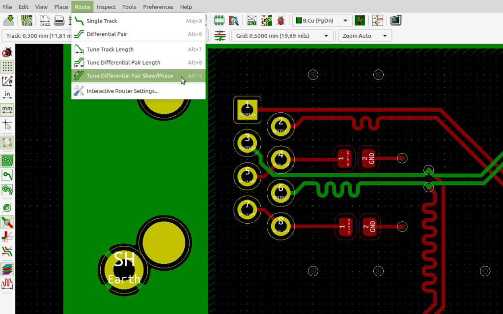Switch units to millimeters
Screen dimensions: 503x314
(7, 109)
